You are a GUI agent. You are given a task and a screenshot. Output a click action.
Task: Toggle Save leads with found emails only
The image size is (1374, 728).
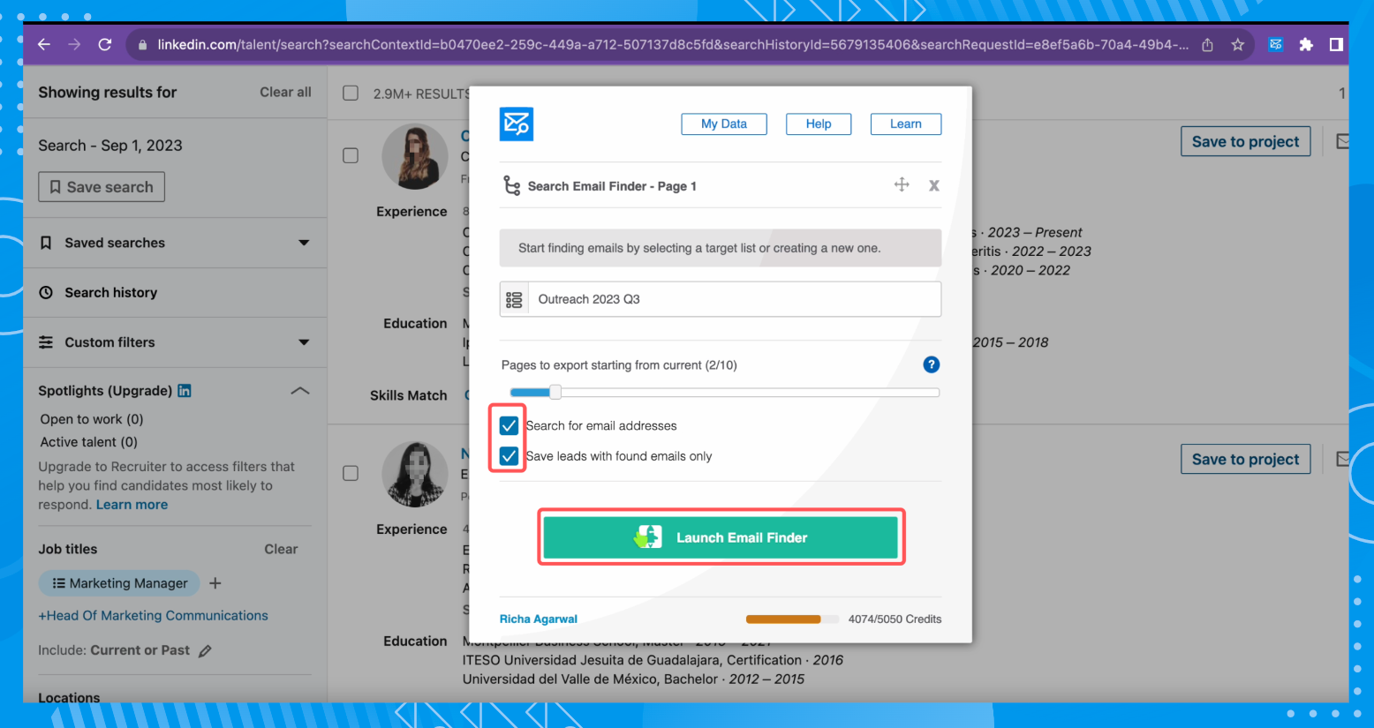[509, 456]
